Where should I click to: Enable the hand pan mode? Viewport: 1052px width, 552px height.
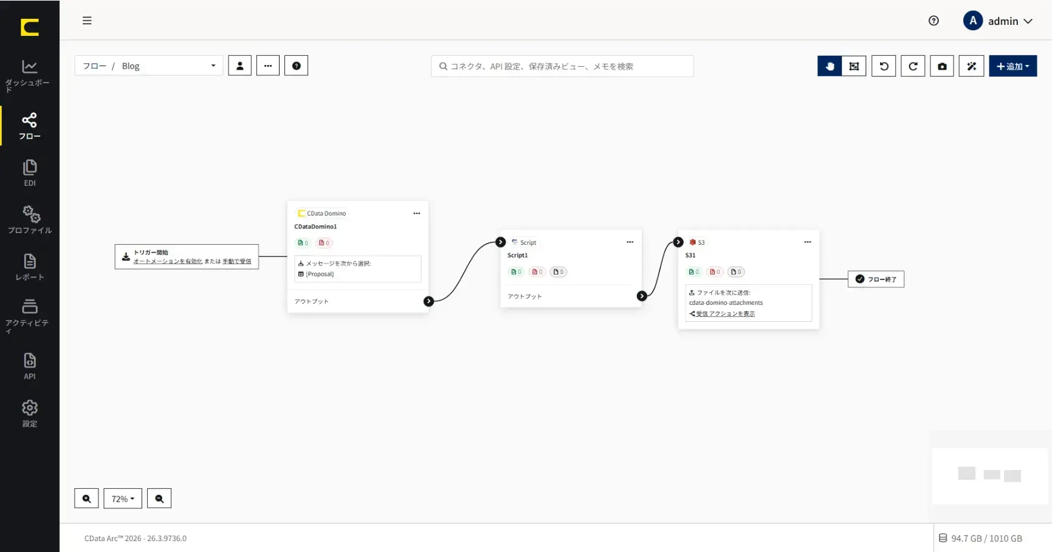pyautogui.click(x=830, y=66)
